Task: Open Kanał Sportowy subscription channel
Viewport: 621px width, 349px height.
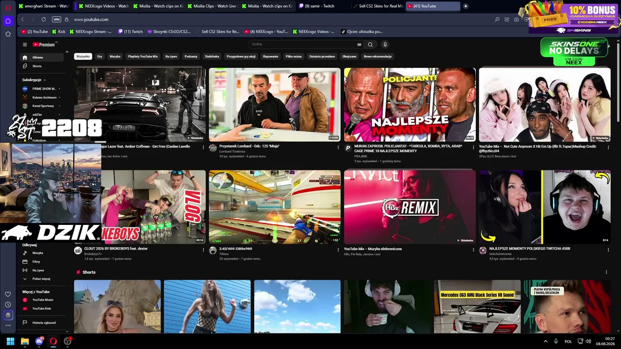Action: click(x=42, y=106)
